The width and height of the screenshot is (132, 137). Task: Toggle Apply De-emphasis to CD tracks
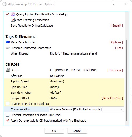[x=7, y=121]
